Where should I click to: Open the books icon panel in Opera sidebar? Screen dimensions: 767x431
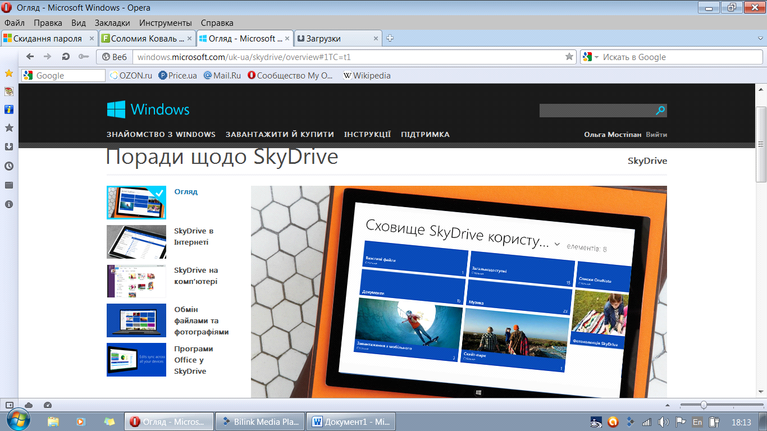click(8, 91)
